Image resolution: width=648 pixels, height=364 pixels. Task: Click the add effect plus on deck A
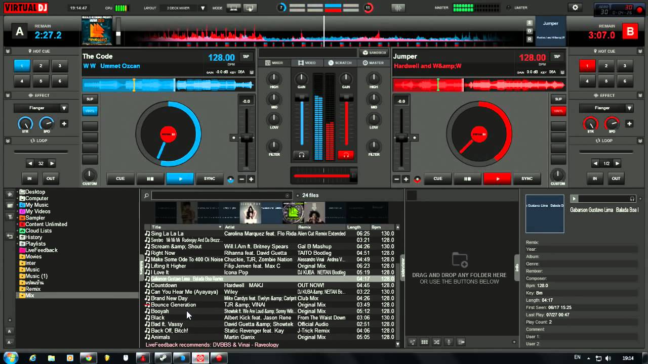tap(64, 123)
